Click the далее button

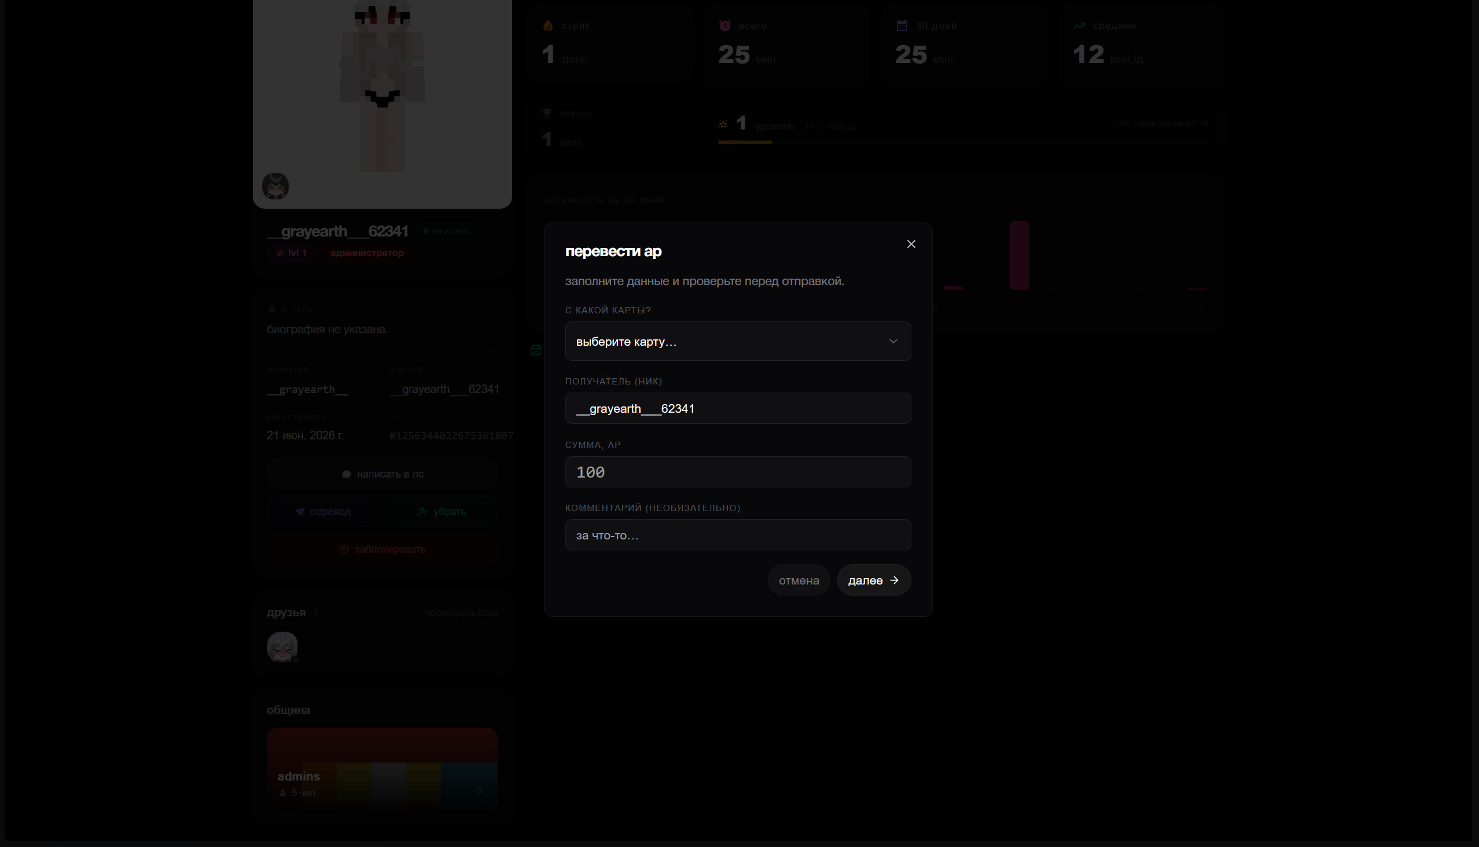(874, 580)
